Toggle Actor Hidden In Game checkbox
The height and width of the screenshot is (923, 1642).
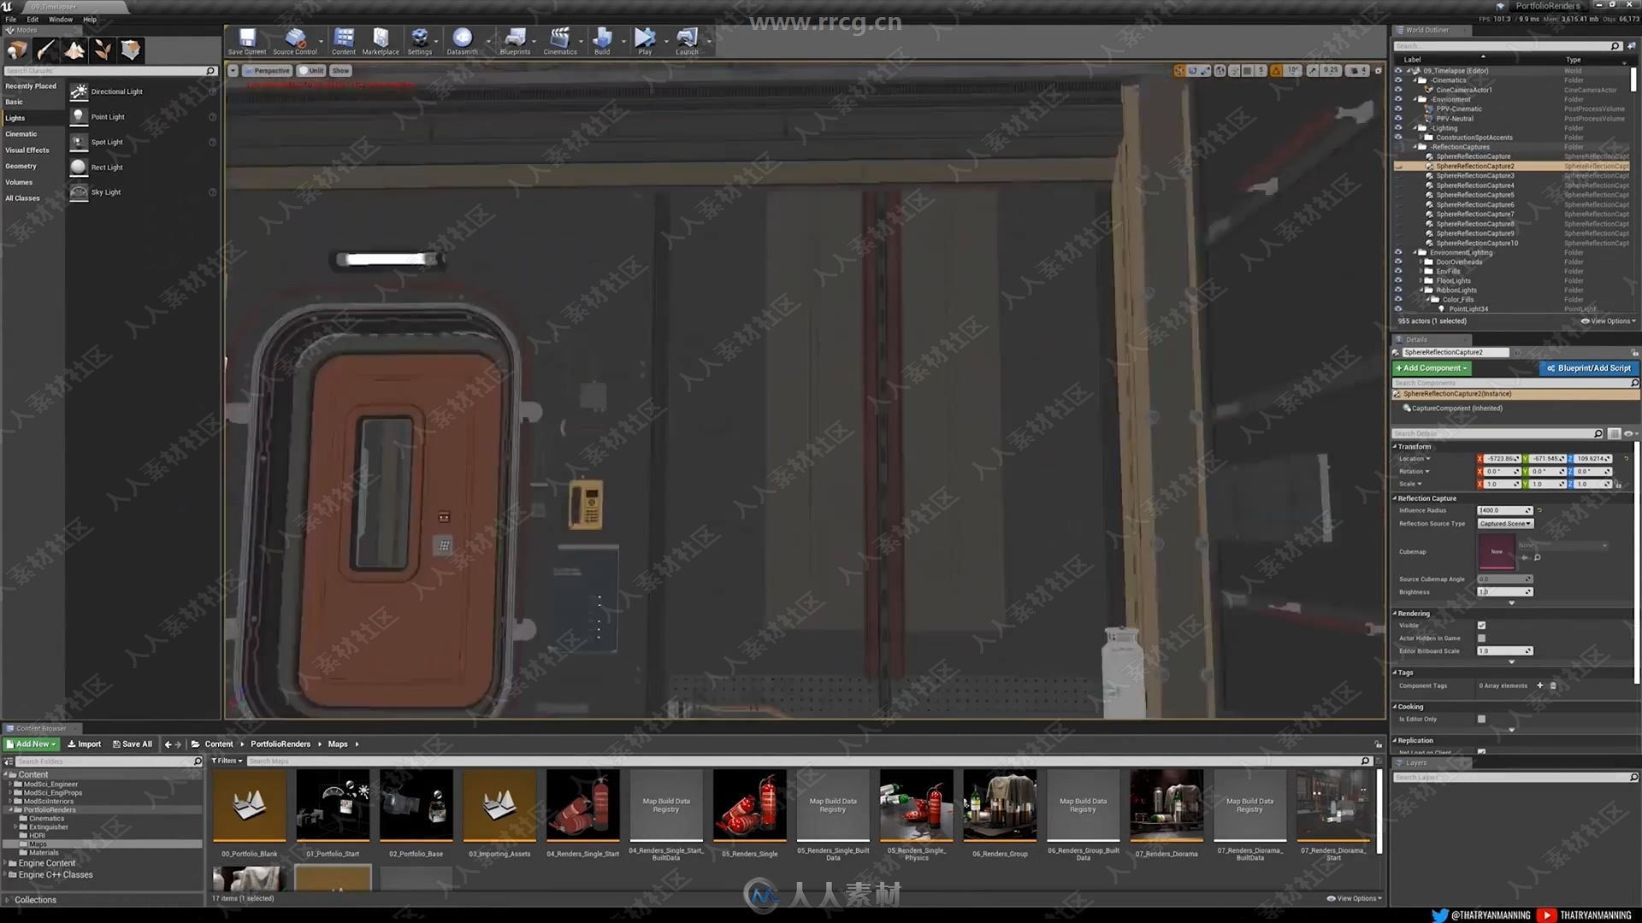click(x=1482, y=638)
